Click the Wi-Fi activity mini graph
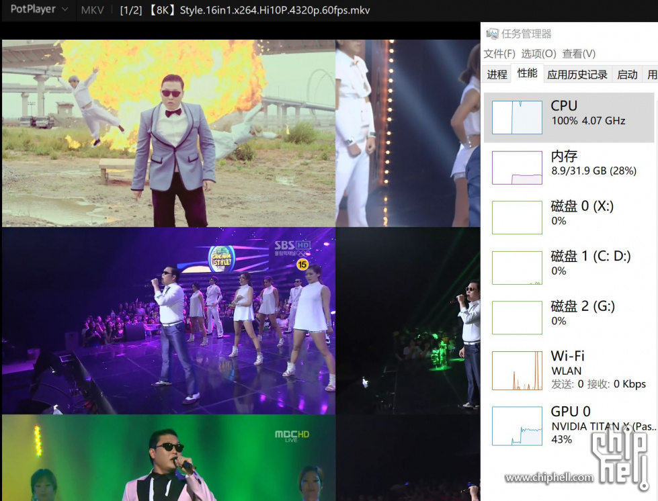The height and width of the screenshot is (501, 658). pos(517,371)
